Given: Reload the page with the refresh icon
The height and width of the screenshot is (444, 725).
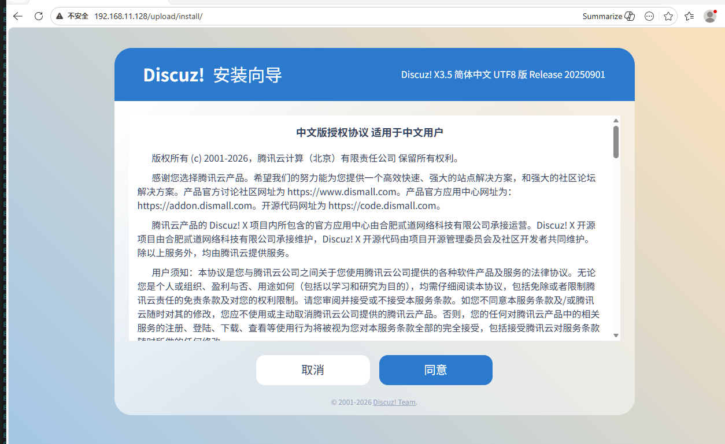Looking at the screenshot, I should [39, 16].
